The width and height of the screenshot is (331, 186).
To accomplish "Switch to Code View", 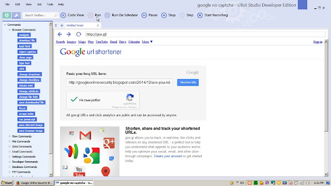I will tap(72, 15).
